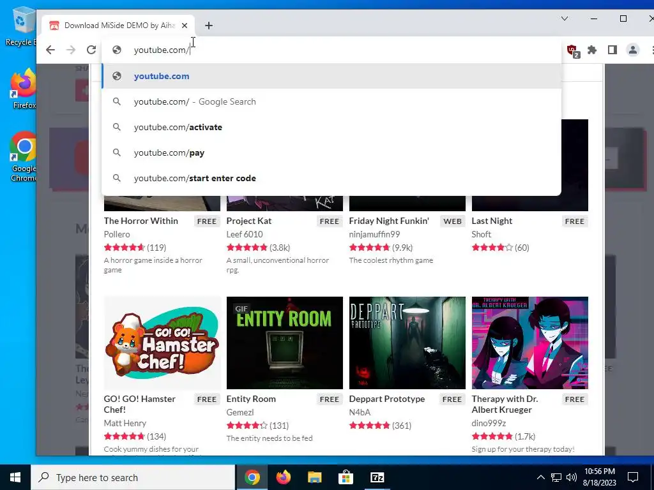Pick the youtube.com/pay suggestion
Viewport: 654px width, 490px height.
[331, 152]
